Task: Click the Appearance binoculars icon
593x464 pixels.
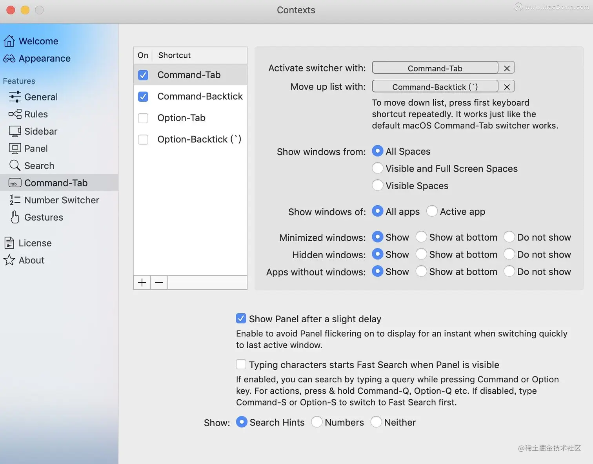Action: click(x=9, y=58)
